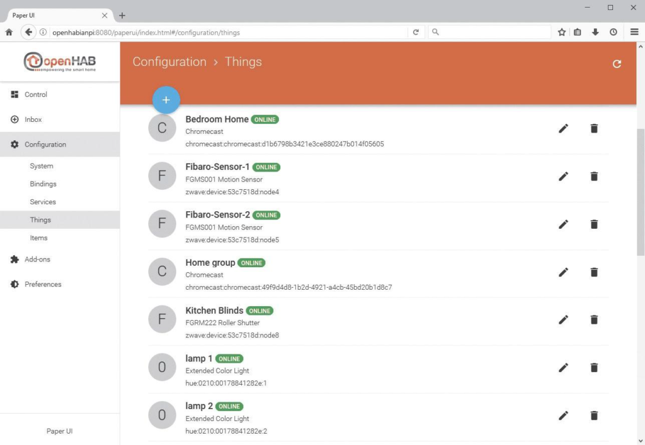Open the browser menu (hamburger icon)

634,32
